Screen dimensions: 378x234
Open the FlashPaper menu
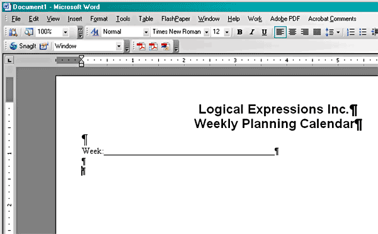point(176,19)
